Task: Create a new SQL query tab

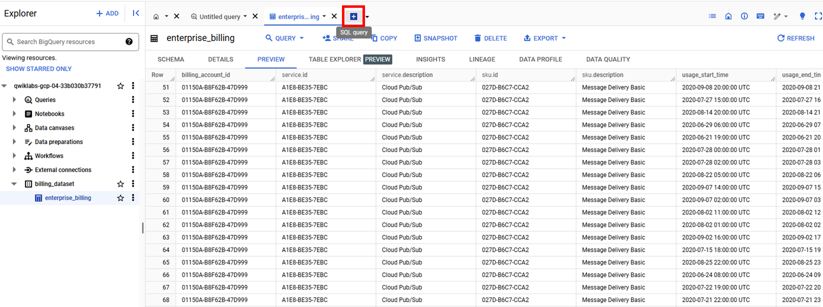Action: coord(353,16)
